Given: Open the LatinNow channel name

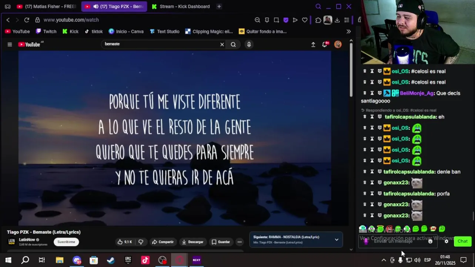Looking at the screenshot, I should click(x=27, y=240).
